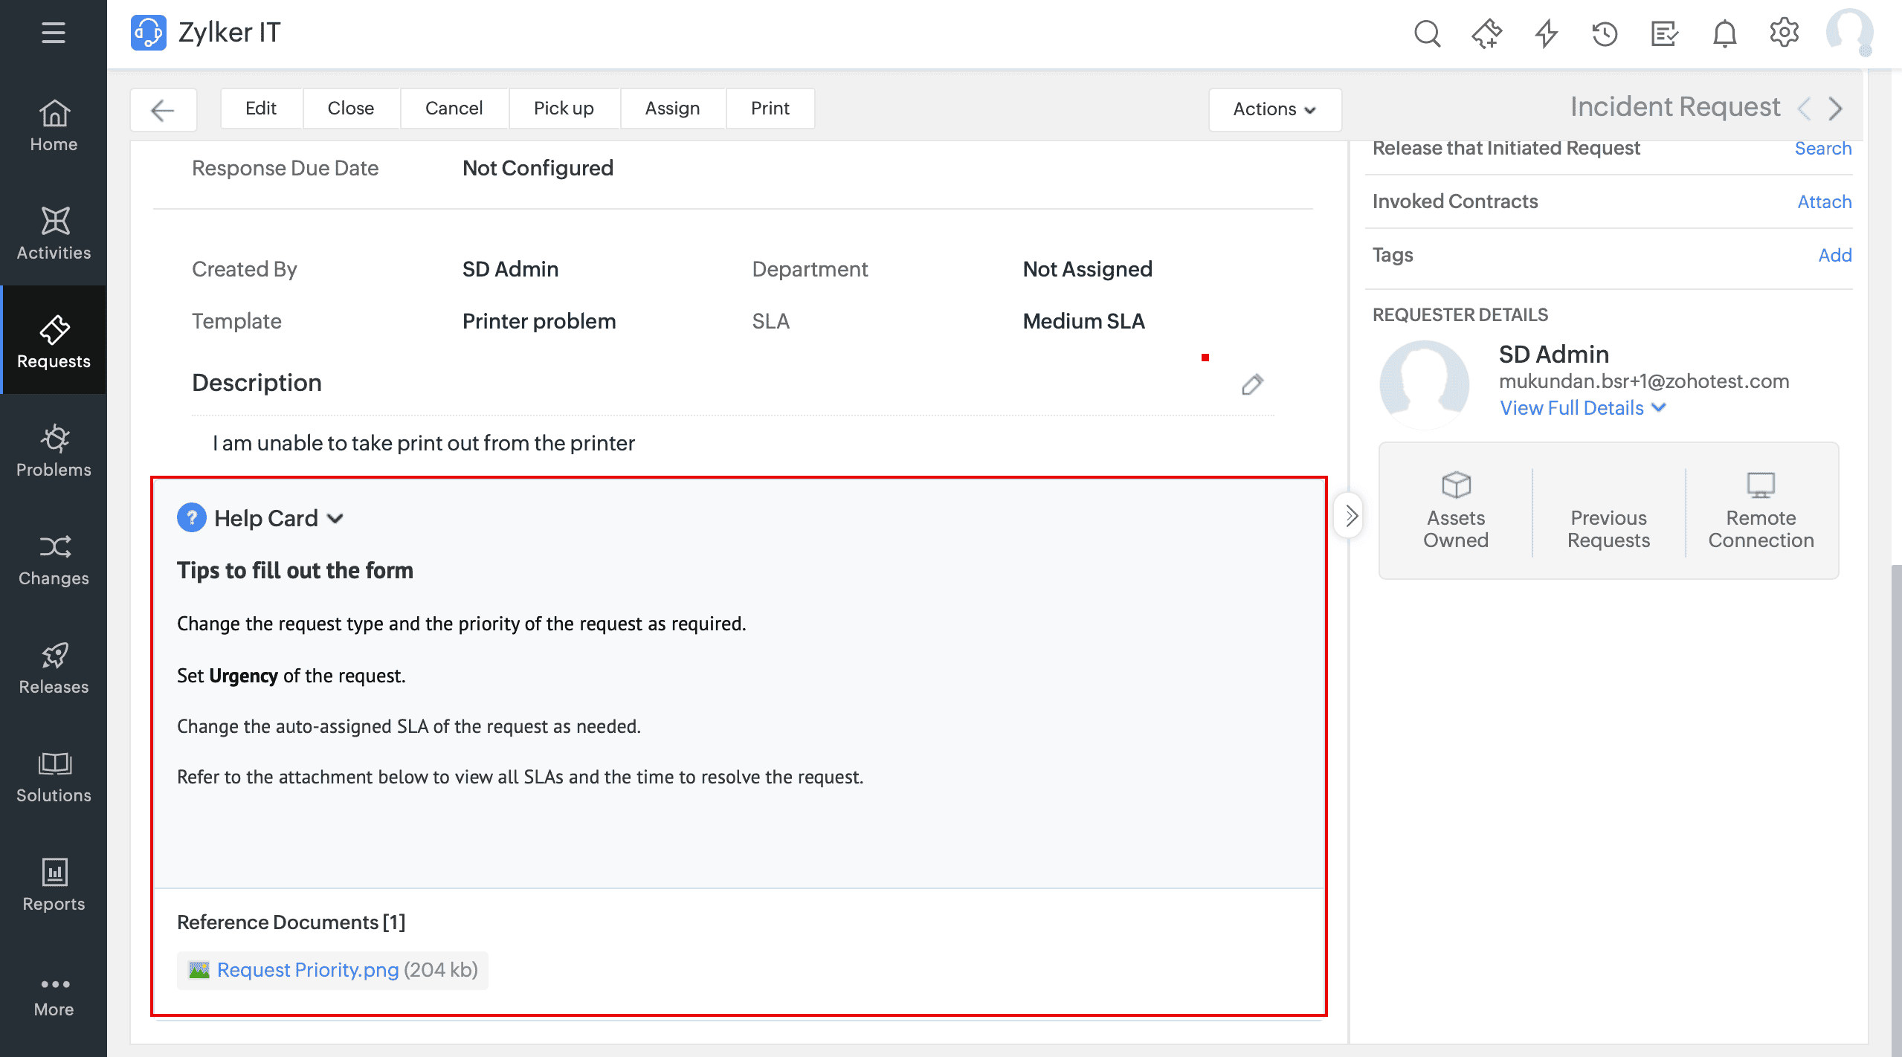Open the Solutions module in sidebar
The image size is (1902, 1057).
[x=54, y=775]
